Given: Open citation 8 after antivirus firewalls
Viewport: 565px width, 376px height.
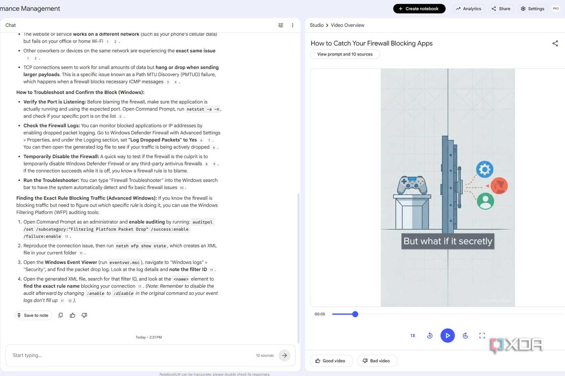Looking at the screenshot, I should point(206,164).
